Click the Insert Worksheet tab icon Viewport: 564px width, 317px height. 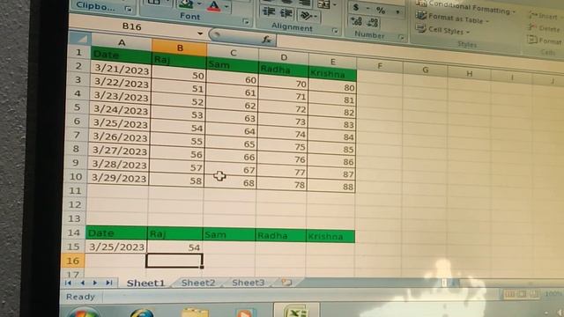tap(286, 283)
